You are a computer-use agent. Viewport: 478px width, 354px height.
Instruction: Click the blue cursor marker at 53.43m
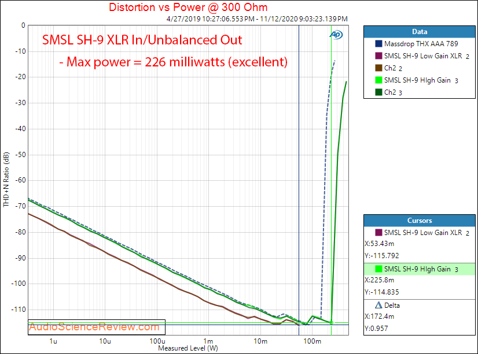tap(299, 325)
